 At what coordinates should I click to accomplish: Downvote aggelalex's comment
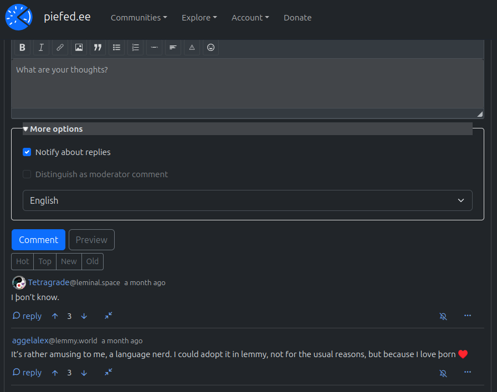tap(84, 373)
